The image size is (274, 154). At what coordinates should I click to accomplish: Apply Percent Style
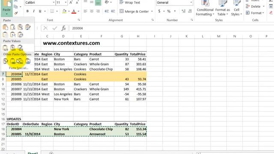[169, 12]
